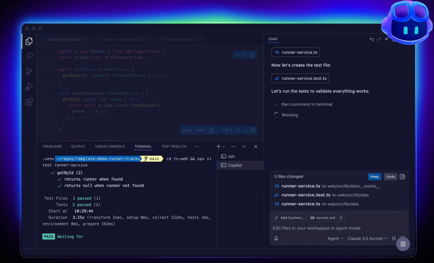Start a new chat with plus icon
This screenshot has height=263, width=434.
point(386,39)
